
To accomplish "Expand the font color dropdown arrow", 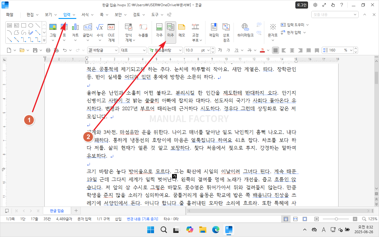I will (x=268, y=50).
